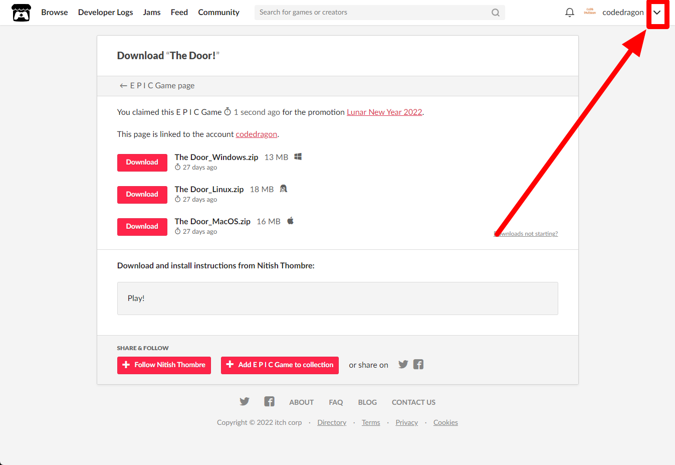Click the Play! instructions box
The height and width of the screenshot is (465, 675).
pos(338,298)
